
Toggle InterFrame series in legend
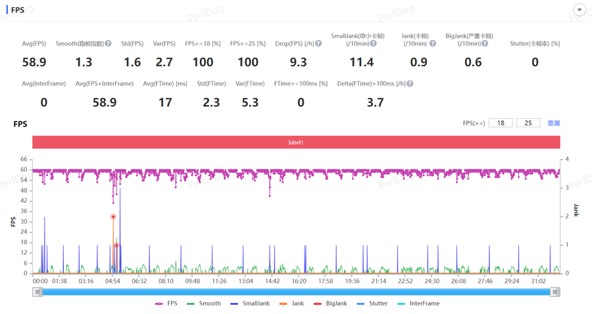point(418,303)
